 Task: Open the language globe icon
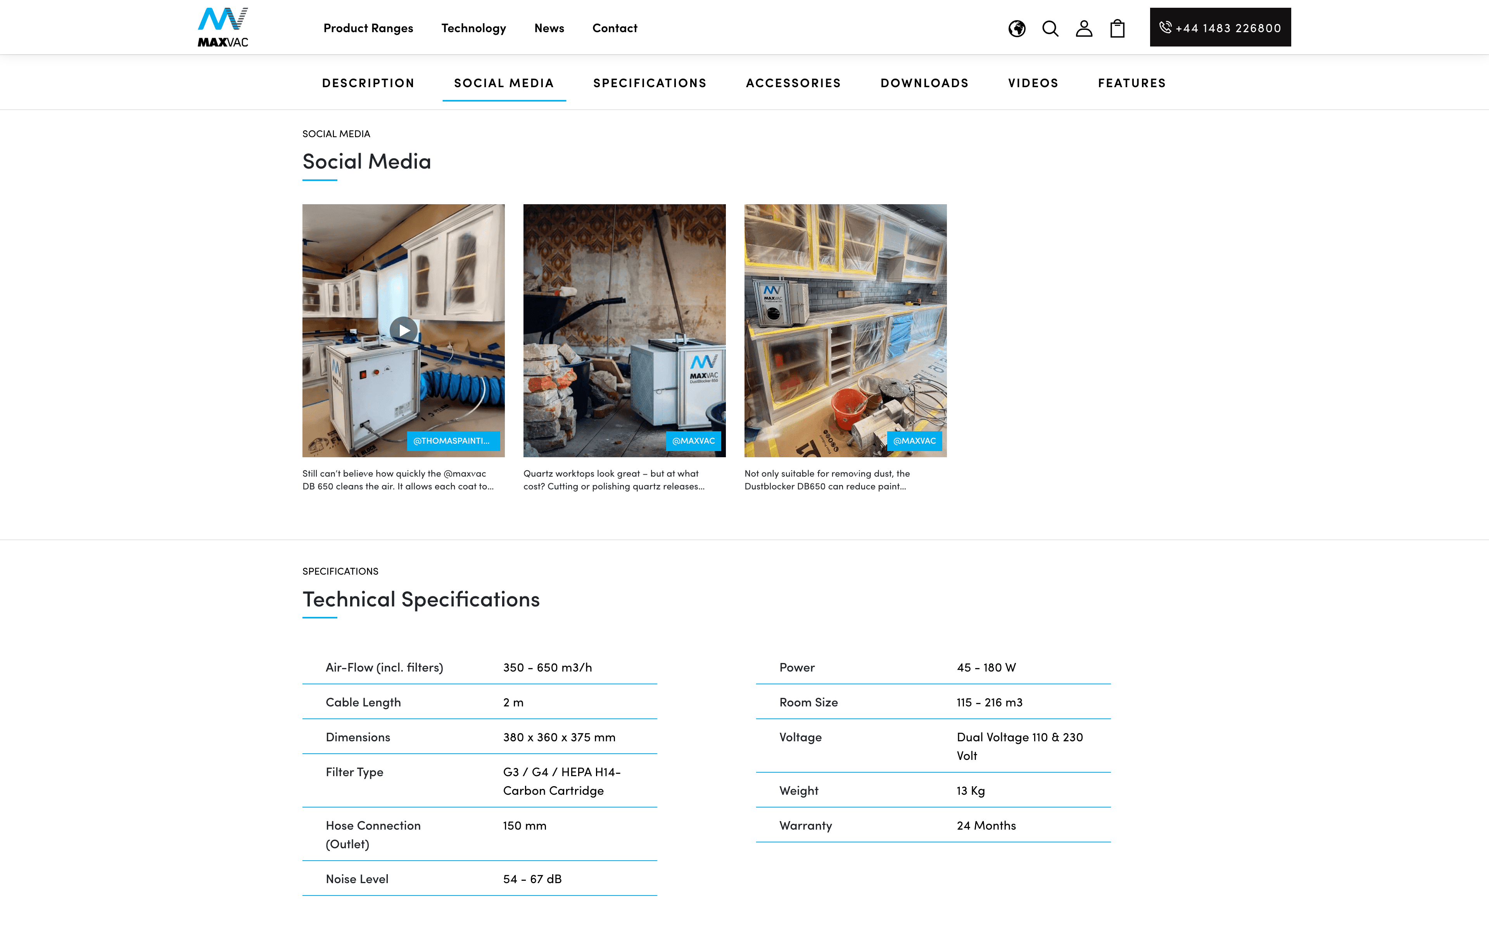tap(1016, 28)
